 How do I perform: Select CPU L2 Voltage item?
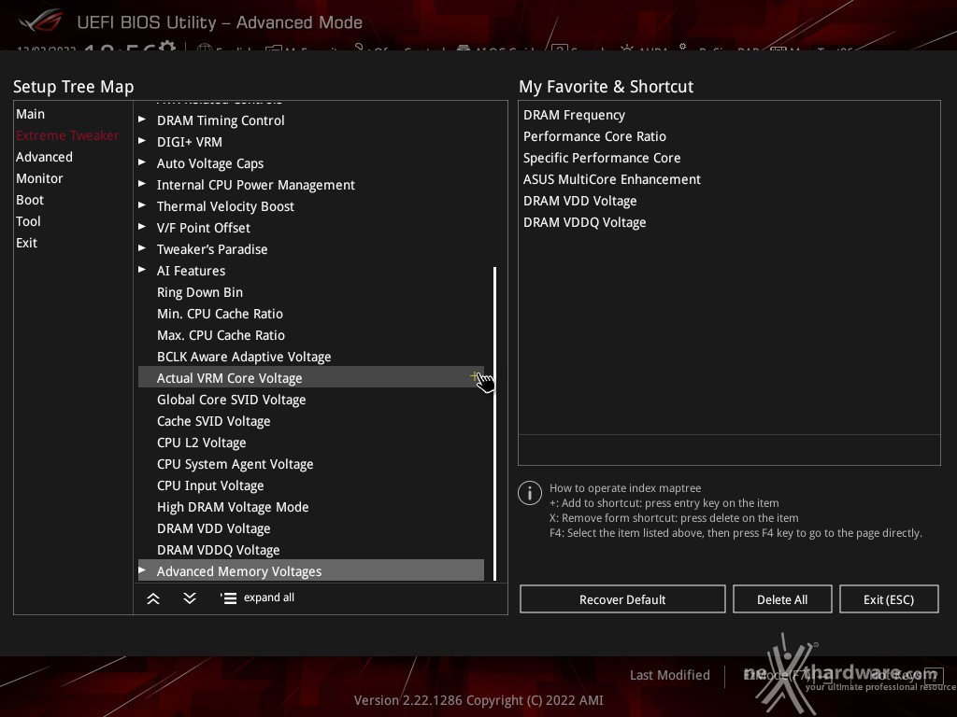pyautogui.click(x=310, y=442)
